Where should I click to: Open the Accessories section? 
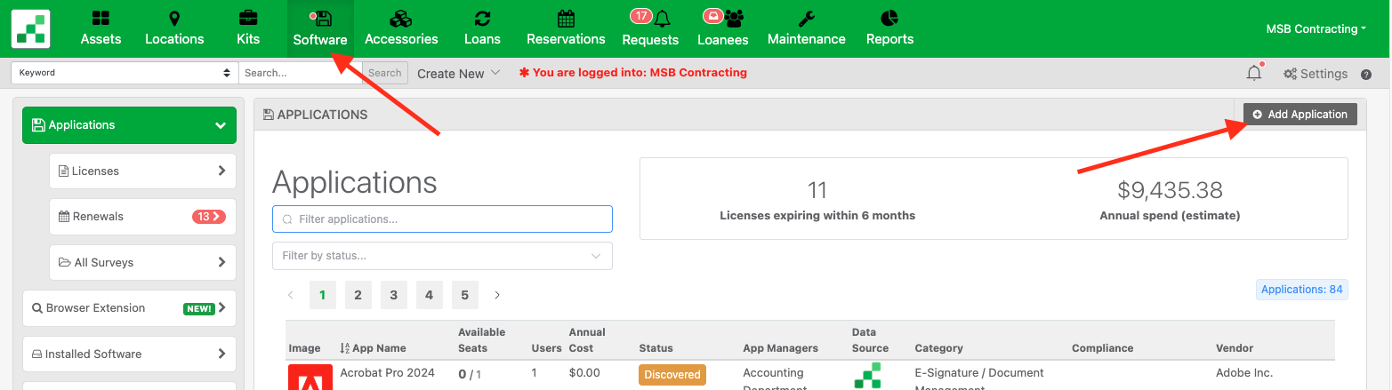click(401, 28)
